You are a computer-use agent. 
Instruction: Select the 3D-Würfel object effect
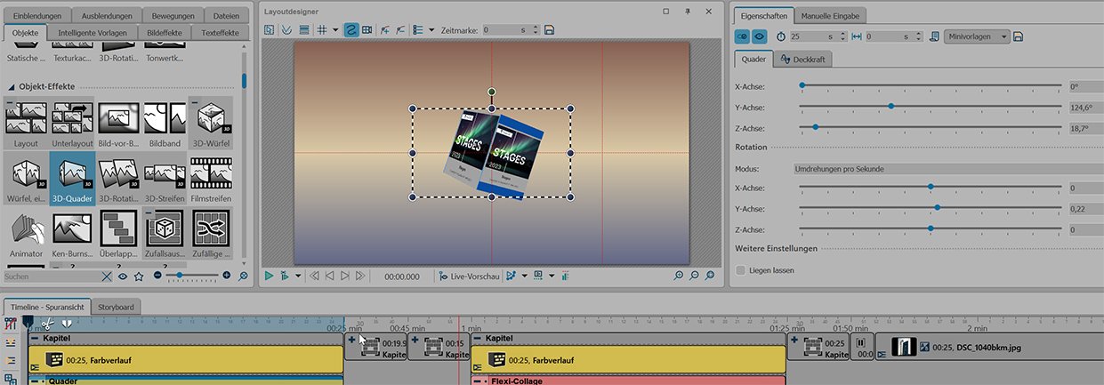(211, 122)
